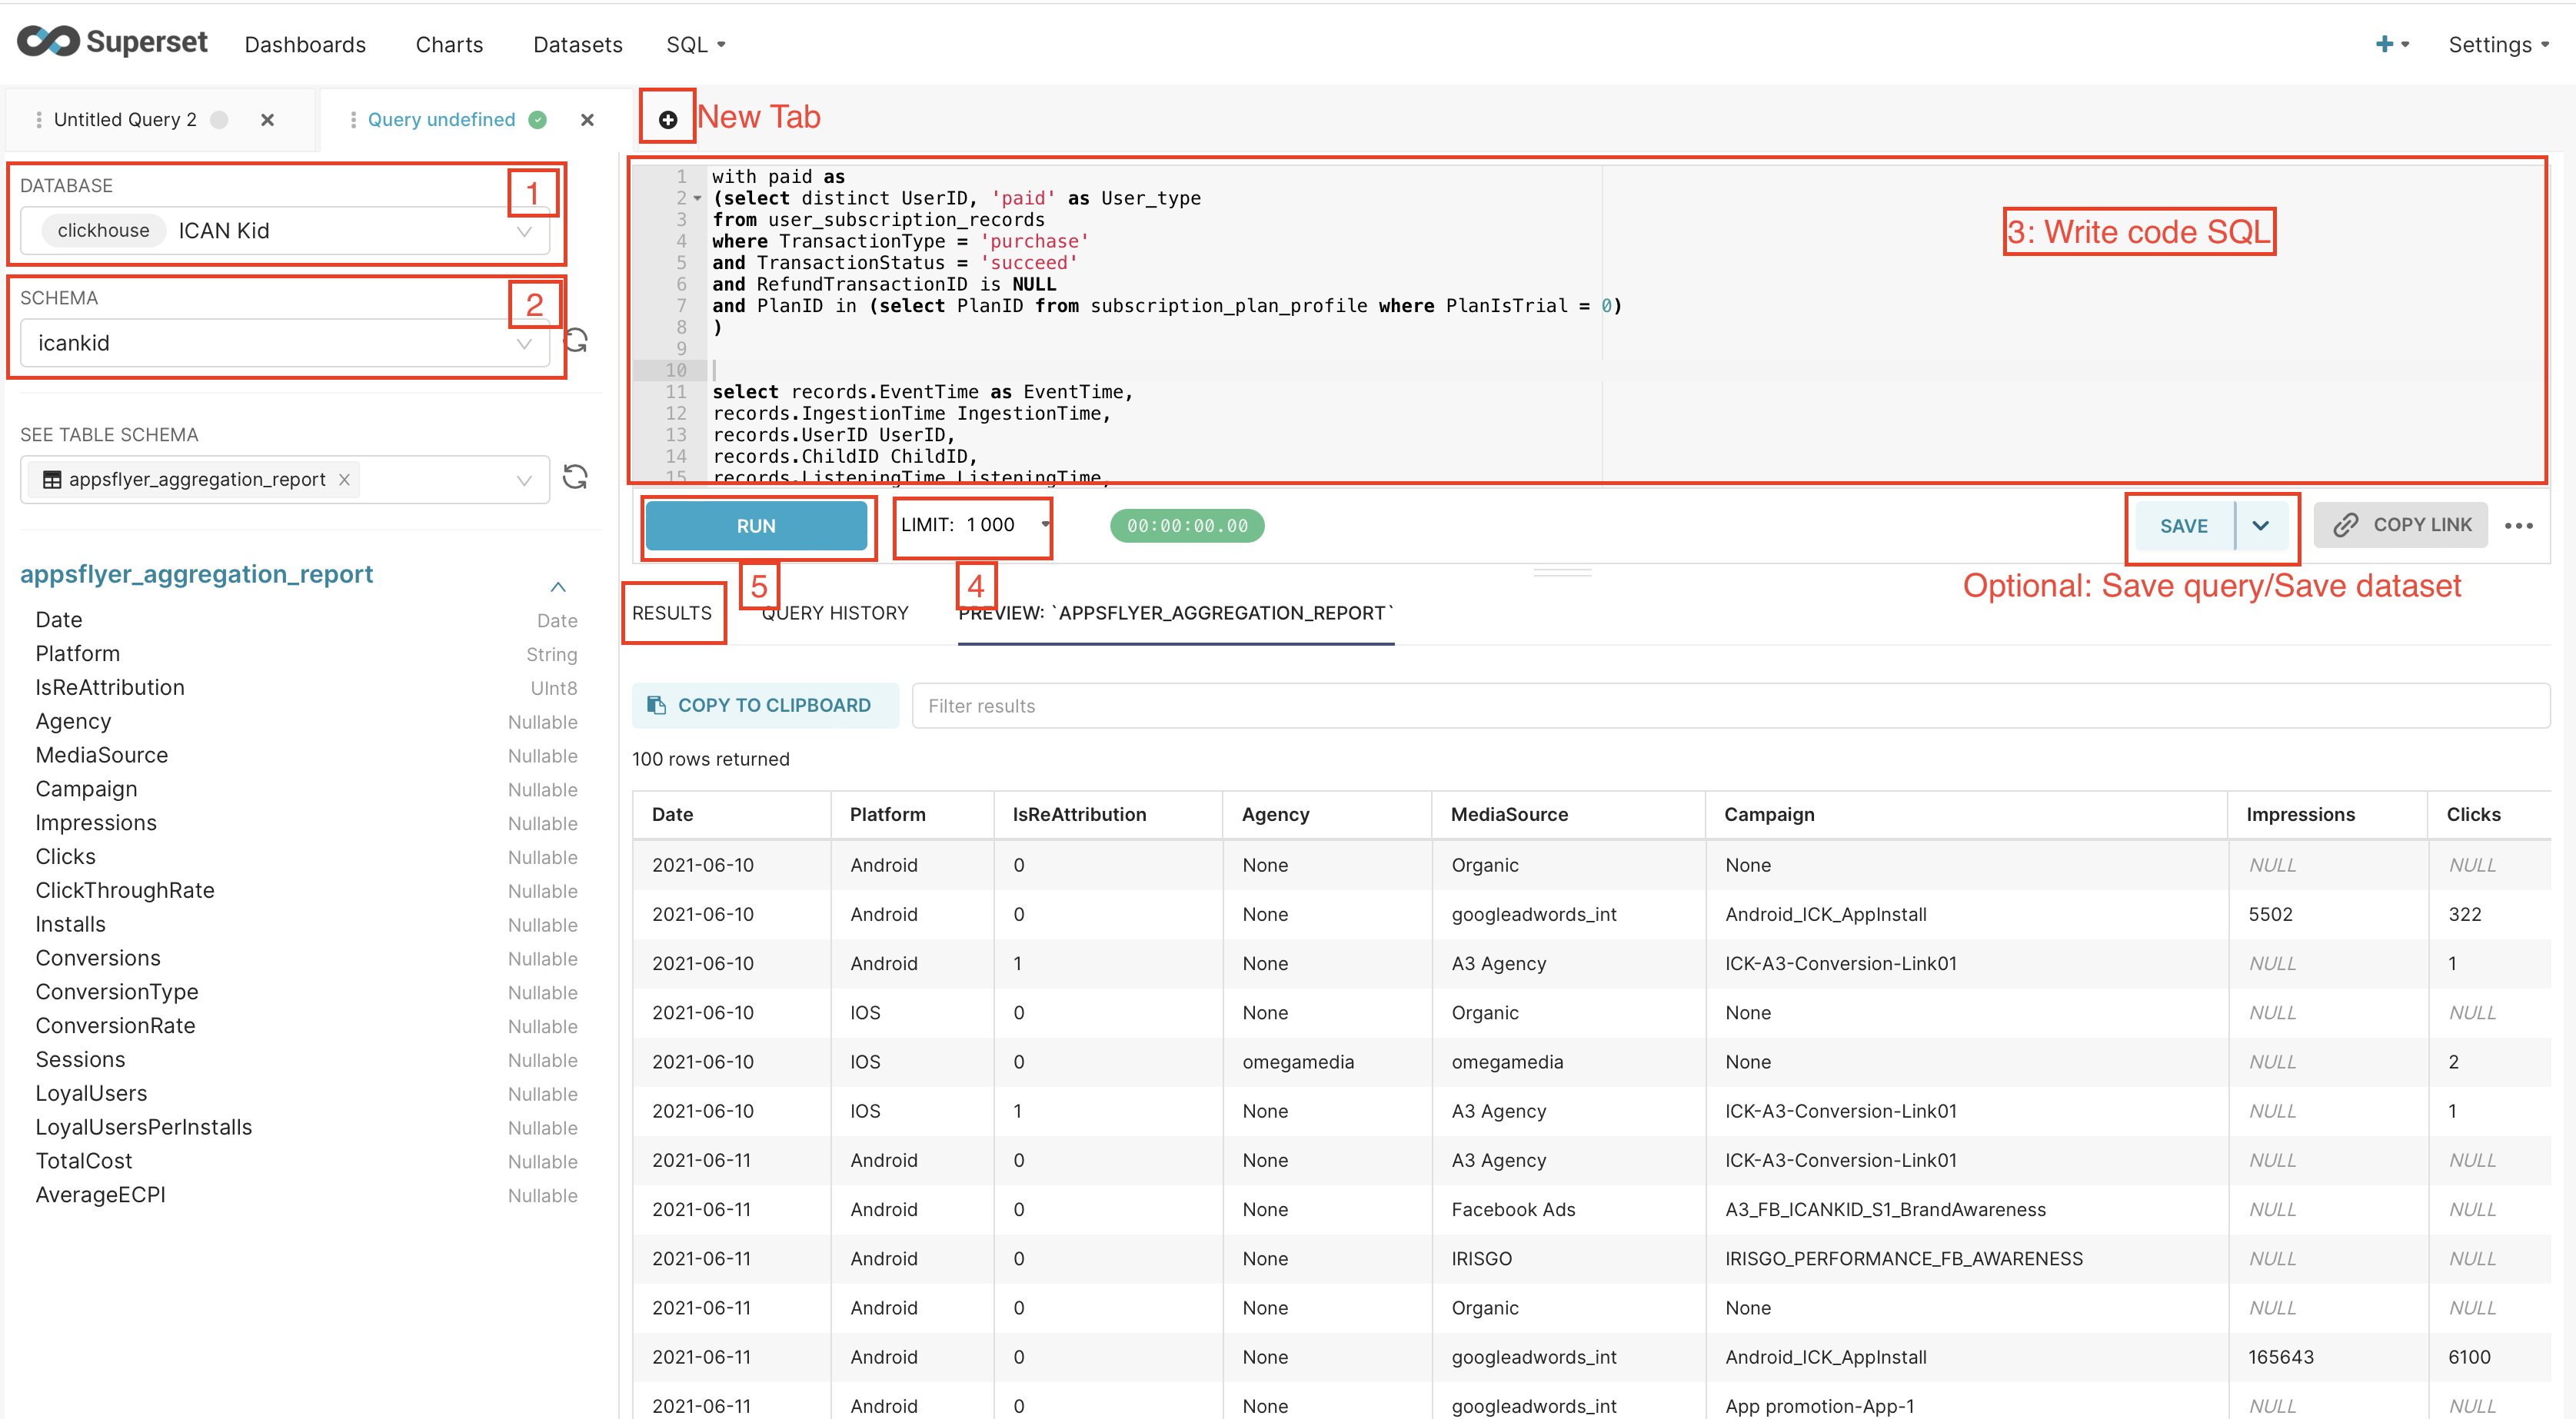
Task: Open the LIMIT 1 000 dropdown
Action: 973,525
